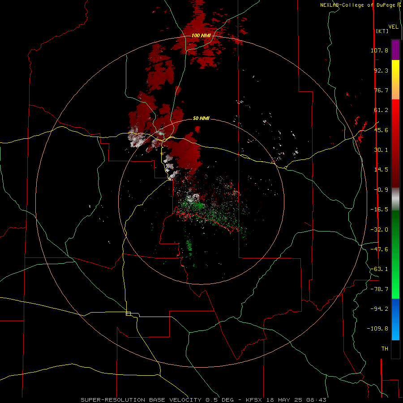The image size is (403, 403).
Task: Click the KFSX radar site identifier
Action: [254, 400]
